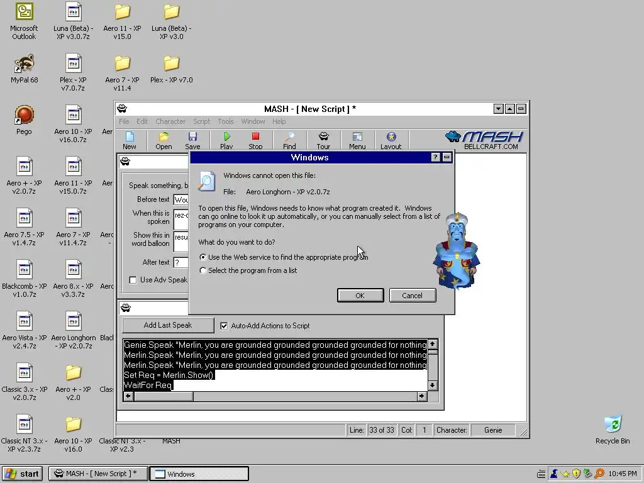The image size is (644, 483).
Task: Open the Edit menu in MASH
Action: click(142, 121)
